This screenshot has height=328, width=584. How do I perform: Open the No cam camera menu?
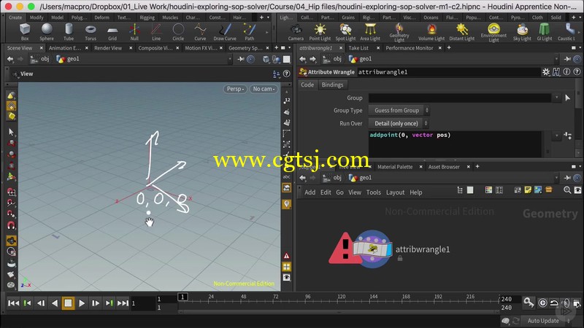(x=264, y=89)
